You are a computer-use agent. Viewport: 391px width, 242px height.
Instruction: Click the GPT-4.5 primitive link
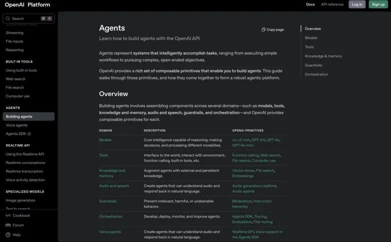pyautogui.click(x=258, y=140)
